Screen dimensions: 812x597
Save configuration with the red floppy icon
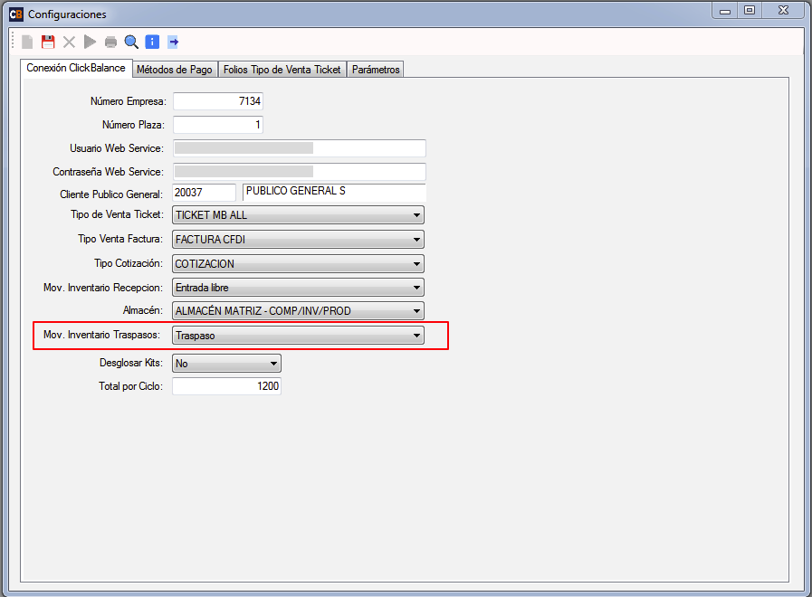[x=48, y=42]
